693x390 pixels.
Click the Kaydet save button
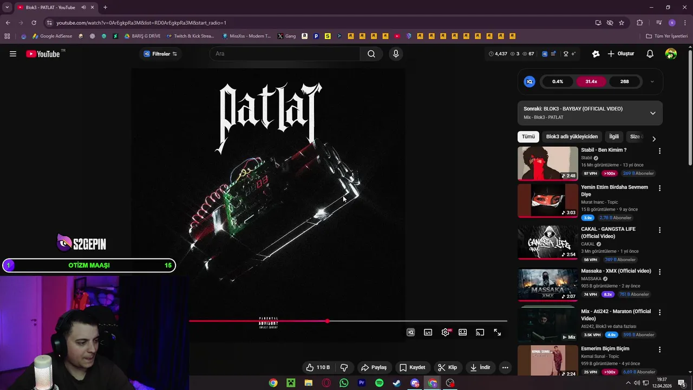[412, 367]
